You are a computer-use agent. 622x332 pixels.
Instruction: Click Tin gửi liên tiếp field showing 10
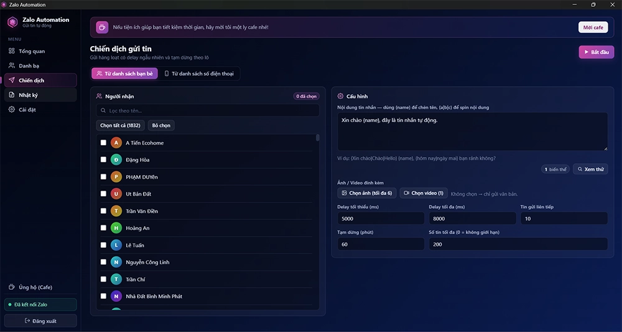[564, 219]
